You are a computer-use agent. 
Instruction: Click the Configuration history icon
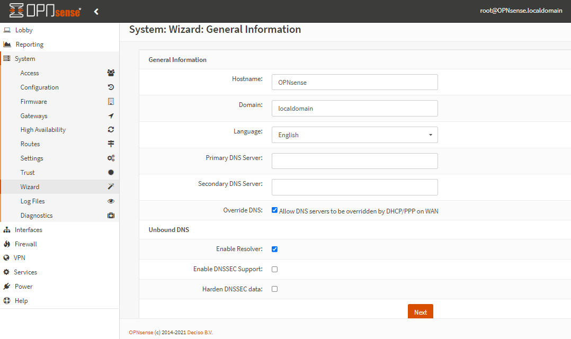pyautogui.click(x=110, y=87)
